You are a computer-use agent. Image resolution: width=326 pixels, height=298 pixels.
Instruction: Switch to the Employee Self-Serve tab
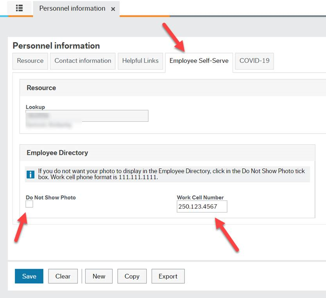(199, 61)
